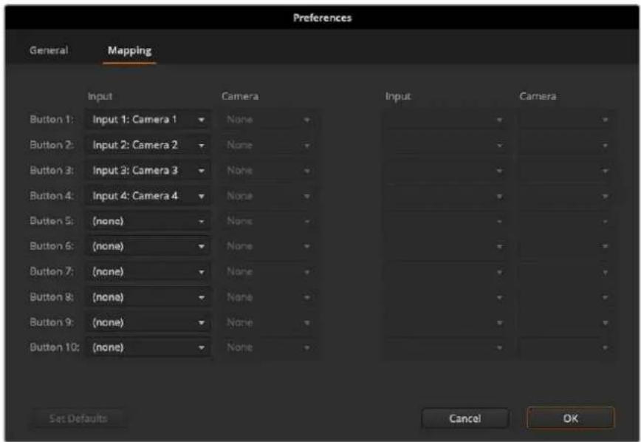
Task: Open Button 2 input dropdown
Action: pyautogui.click(x=148, y=145)
